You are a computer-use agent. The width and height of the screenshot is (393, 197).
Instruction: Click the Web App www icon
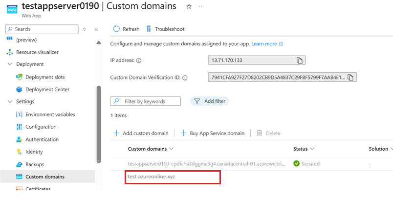pos(12,9)
